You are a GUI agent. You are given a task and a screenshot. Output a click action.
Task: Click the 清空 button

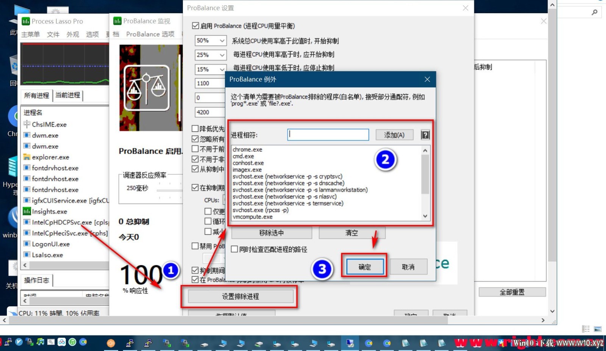(352, 233)
